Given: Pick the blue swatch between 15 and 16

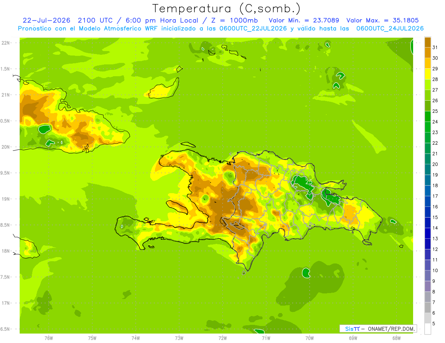Looking at the screenshot, I should pyautogui.click(x=428, y=212).
